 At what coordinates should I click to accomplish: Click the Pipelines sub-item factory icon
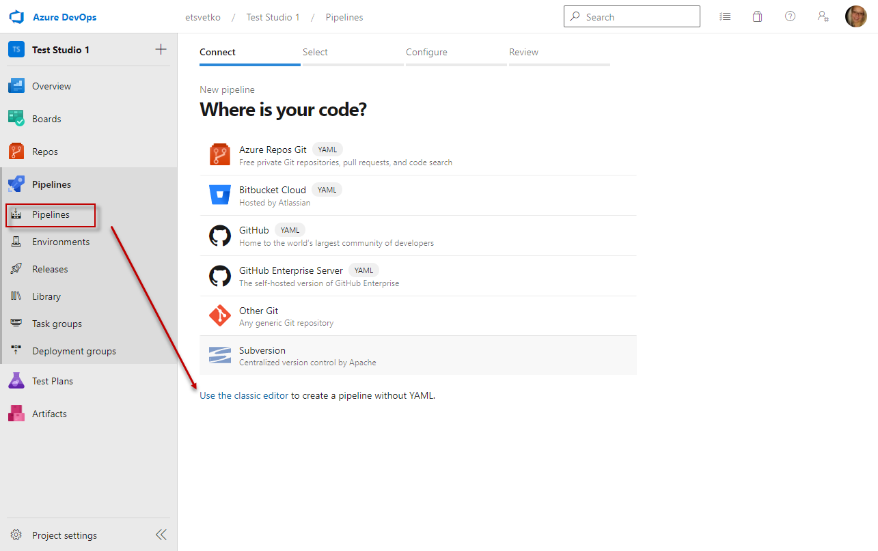(16, 214)
